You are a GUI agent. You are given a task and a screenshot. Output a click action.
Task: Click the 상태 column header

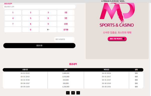pos(136,70)
